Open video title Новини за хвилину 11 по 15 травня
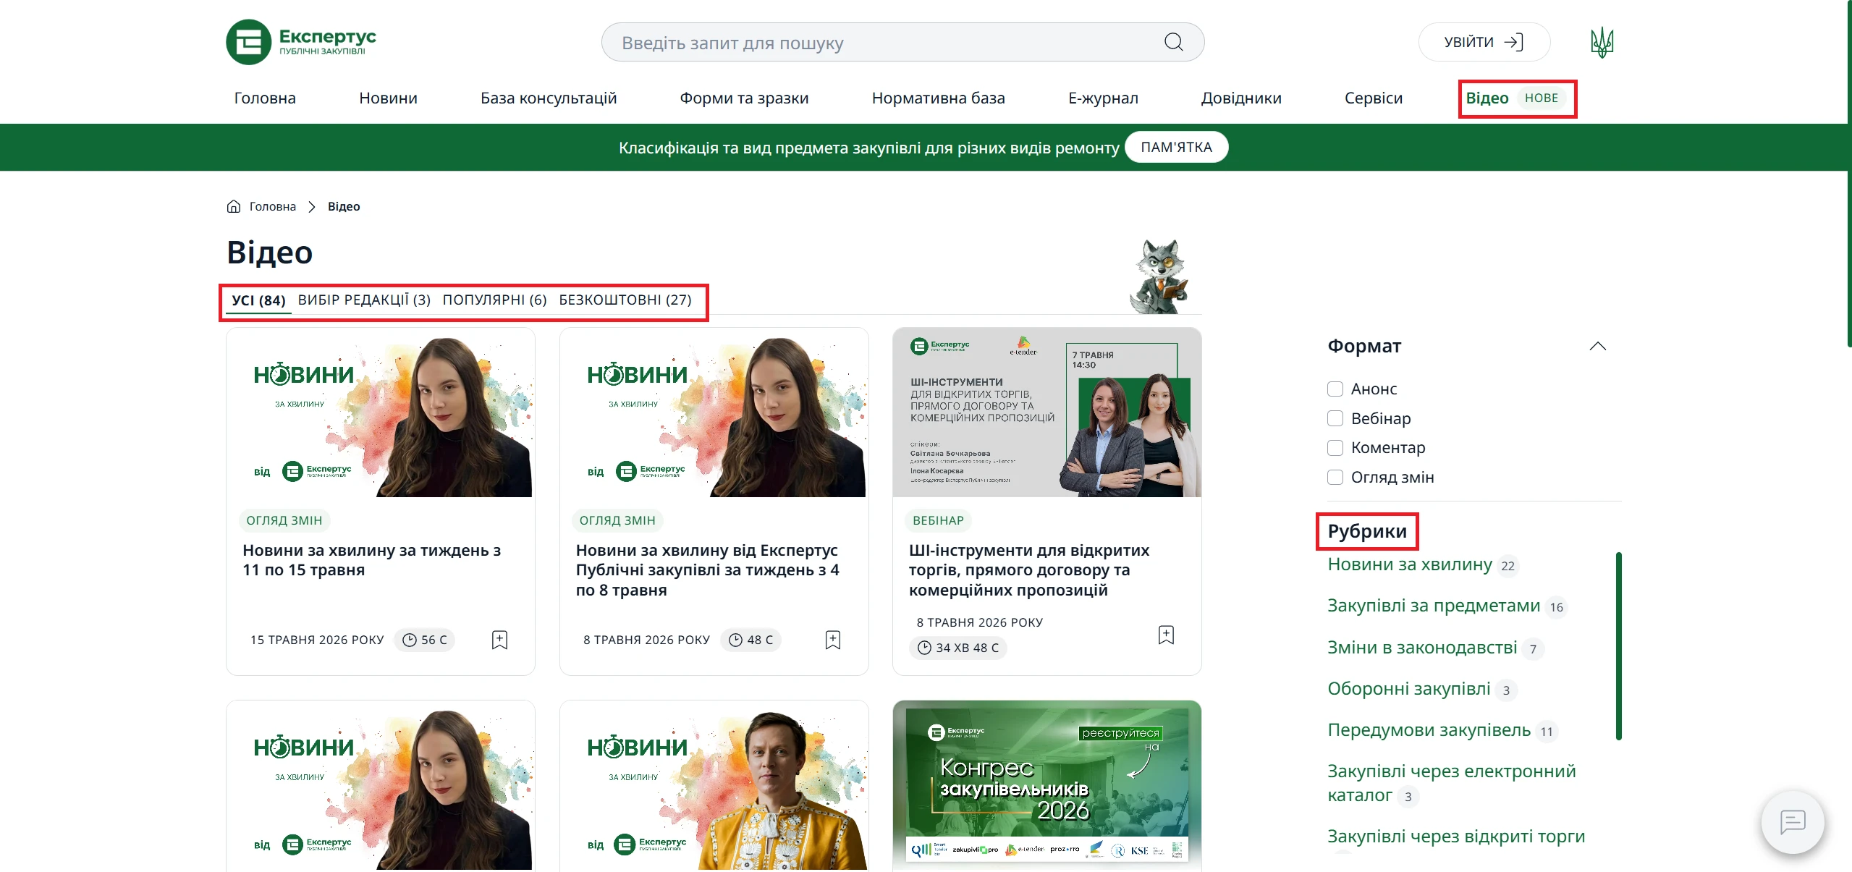1852x872 pixels. pos(371,560)
